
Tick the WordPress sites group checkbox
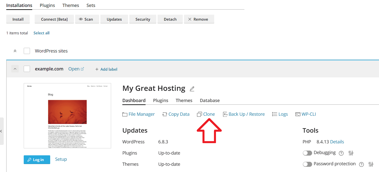coord(27,51)
